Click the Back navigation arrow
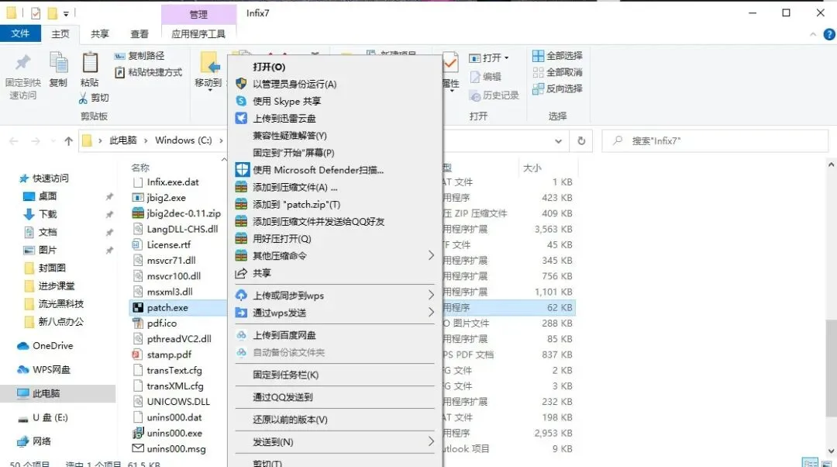Viewport: 837px width, 467px height. pyautogui.click(x=14, y=141)
